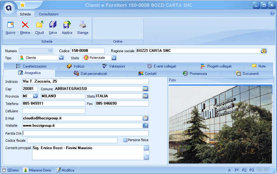Send e-mail using envelope icon
277x174 pixels.
pos(145,118)
